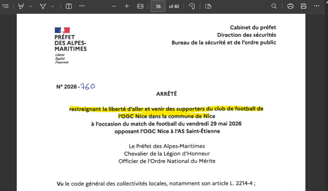
Task: Click the French flag Marianne emblem
Action: pyautogui.click(x=62, y=30)
